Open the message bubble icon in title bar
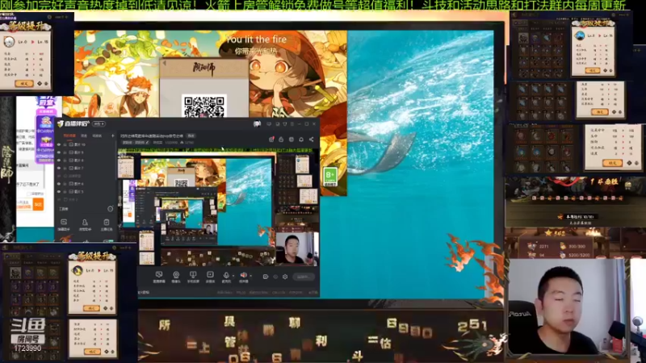The height and width of the screenshot is (363, 646). 269,124
